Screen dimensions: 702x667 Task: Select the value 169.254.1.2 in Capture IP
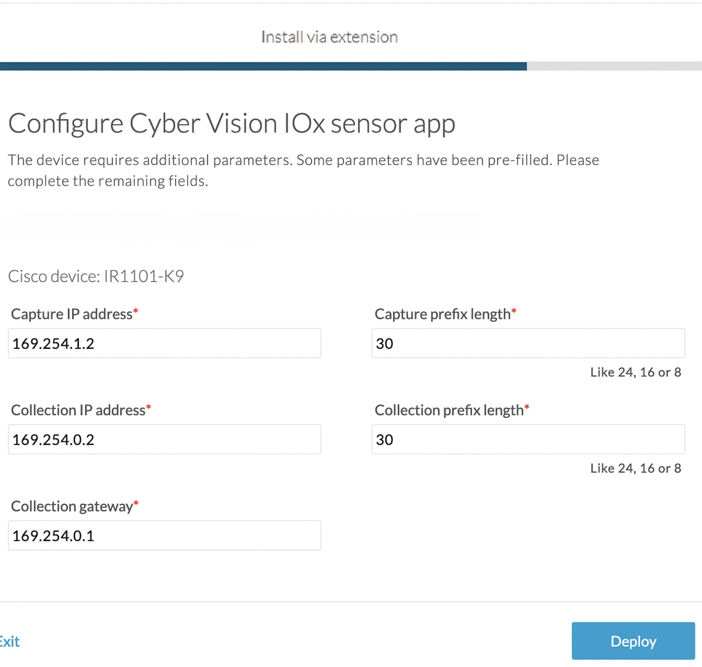[x=53, y=343]
